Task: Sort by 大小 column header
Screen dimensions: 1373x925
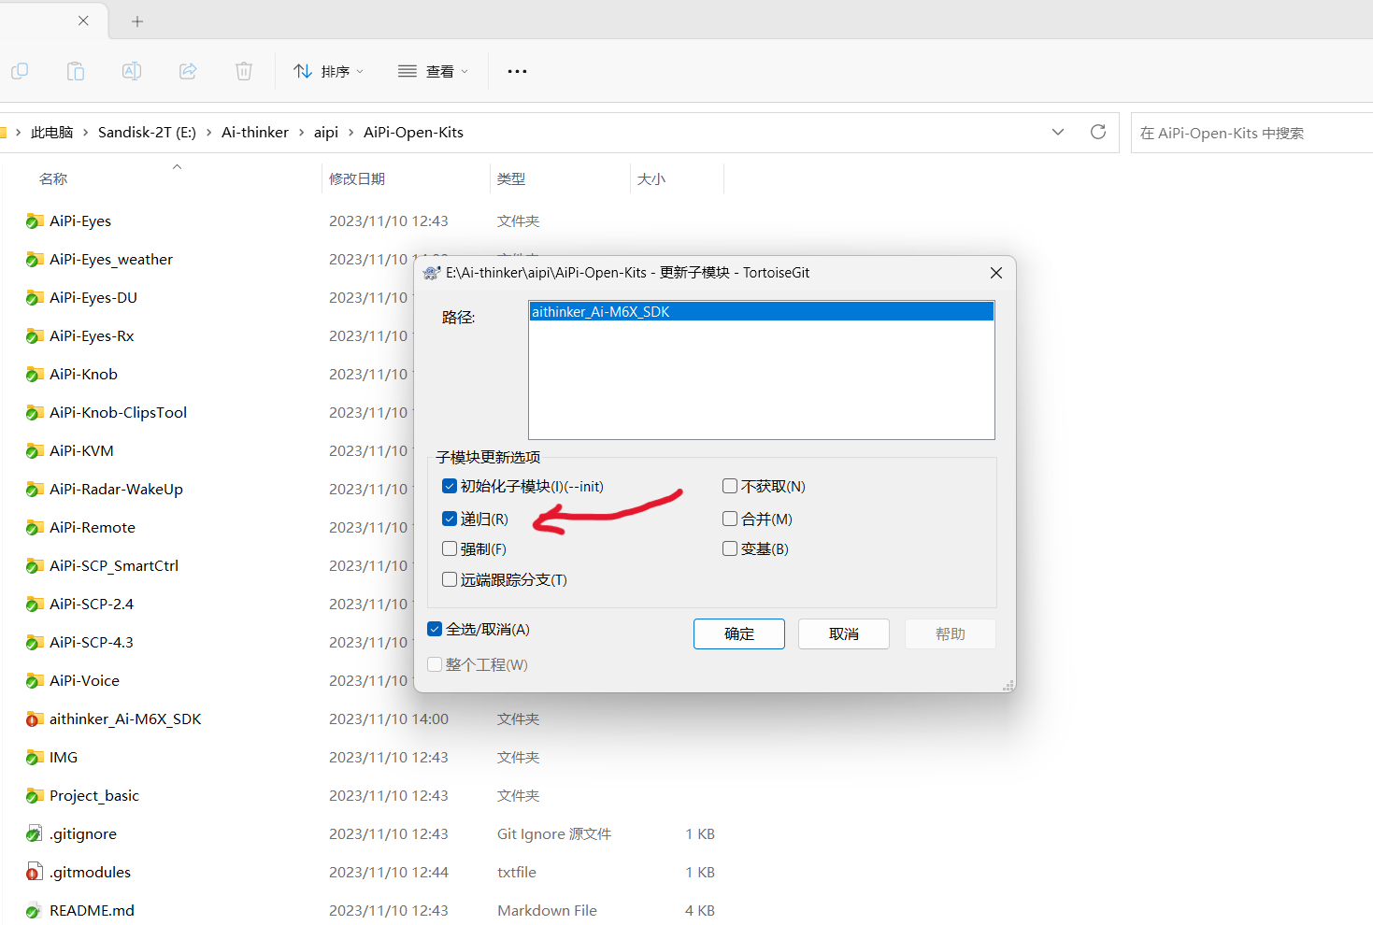Action: click(x=651, y=178)
